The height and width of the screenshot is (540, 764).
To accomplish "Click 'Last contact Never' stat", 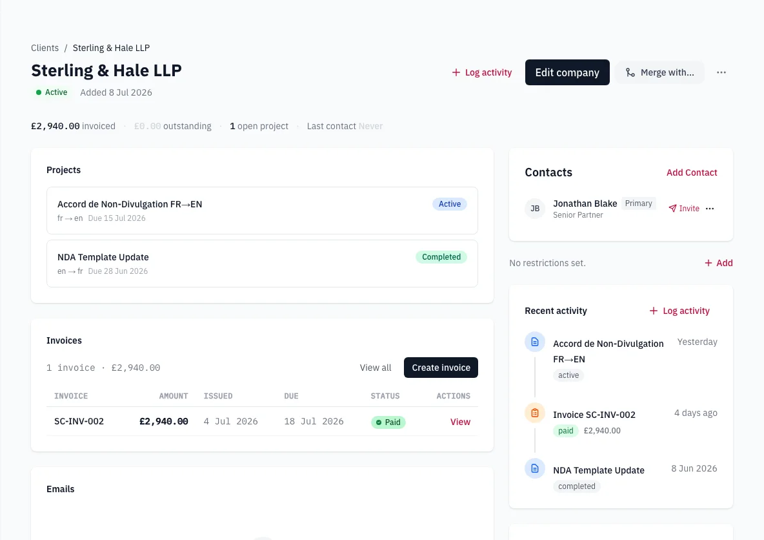I will point(345,127).
